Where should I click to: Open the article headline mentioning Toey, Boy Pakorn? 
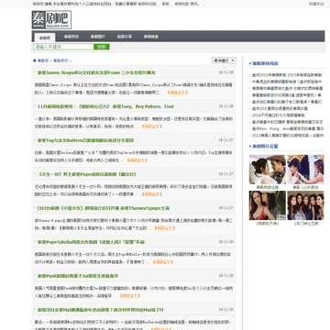105,106
